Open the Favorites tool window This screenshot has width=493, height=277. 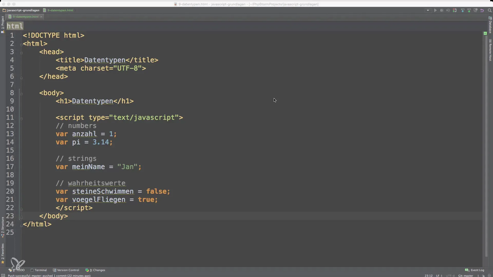(3, 253)
